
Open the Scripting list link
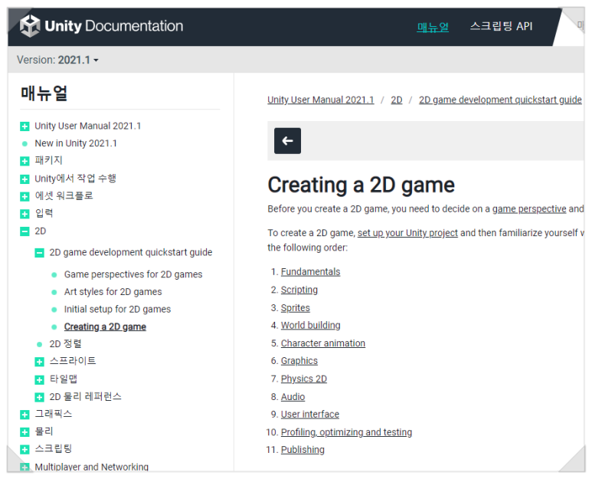[299, 290]
